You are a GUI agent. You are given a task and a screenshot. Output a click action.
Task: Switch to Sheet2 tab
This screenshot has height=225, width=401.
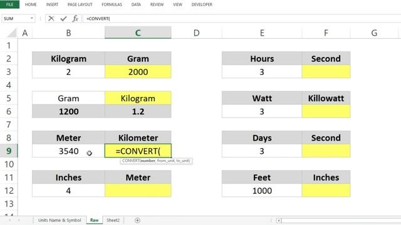(x=113, y=220)
